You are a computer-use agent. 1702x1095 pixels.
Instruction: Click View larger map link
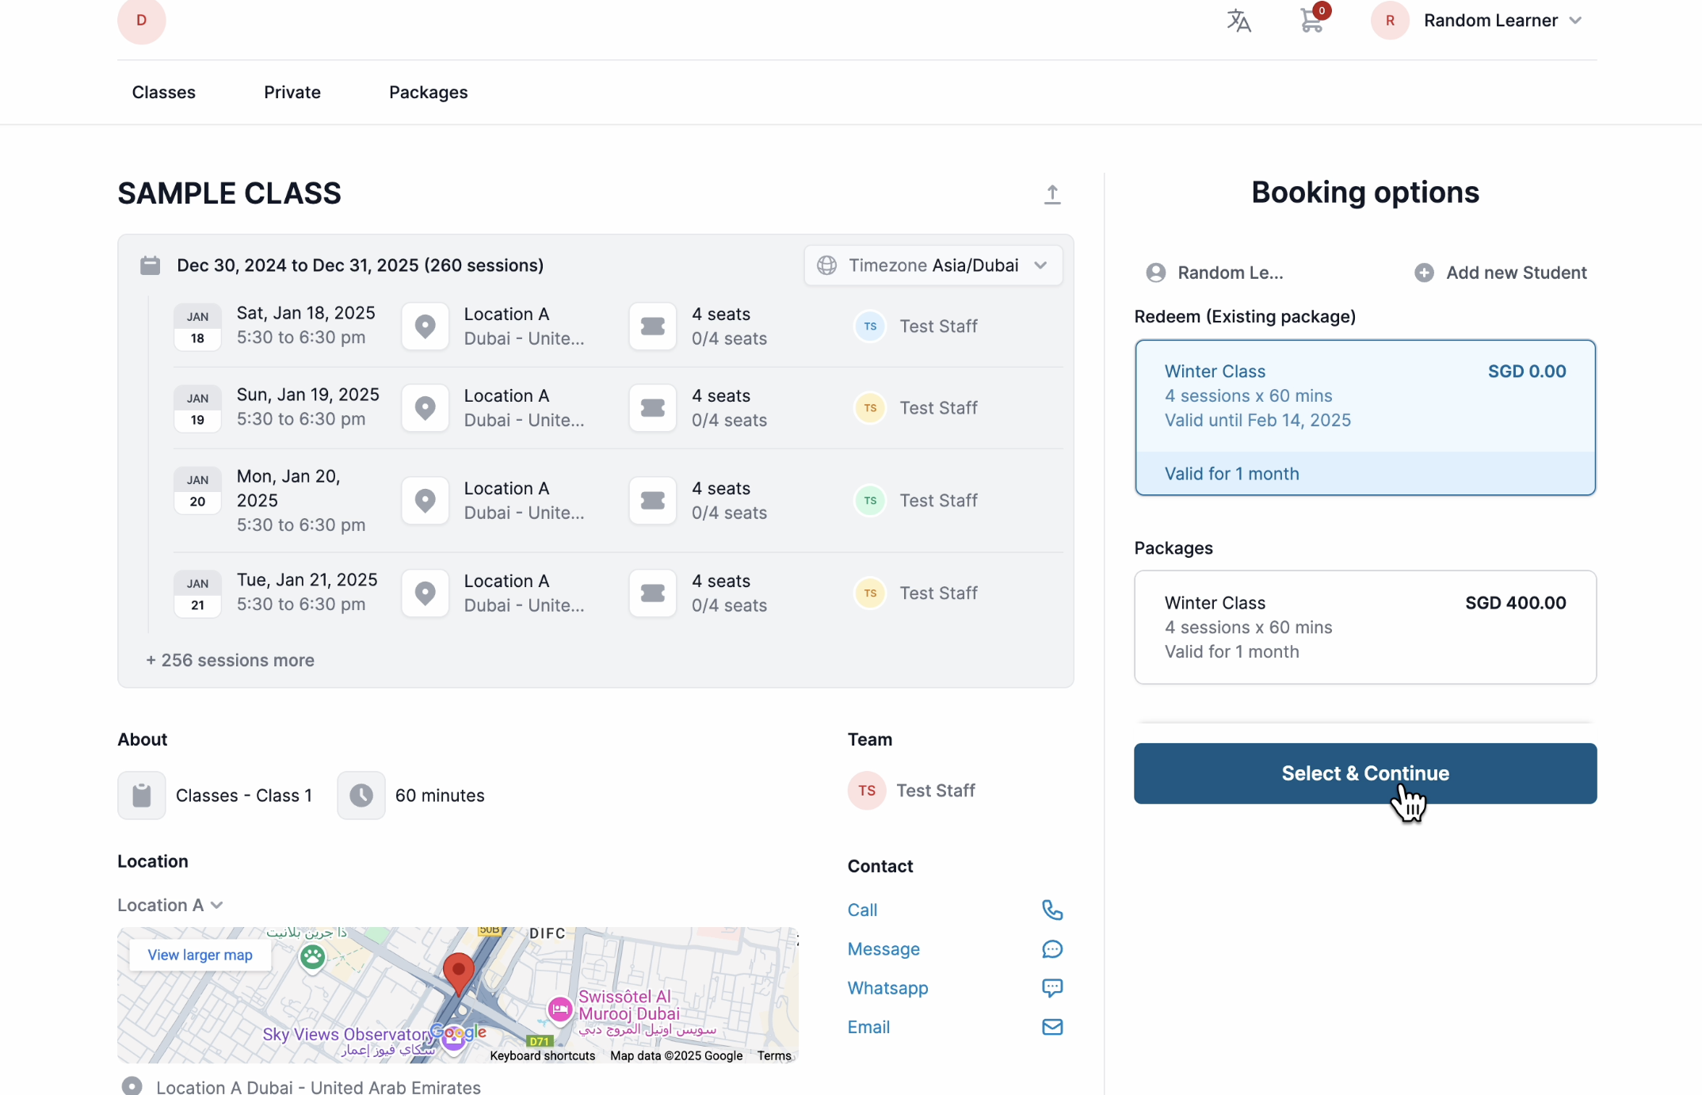(x=200, y=955)
